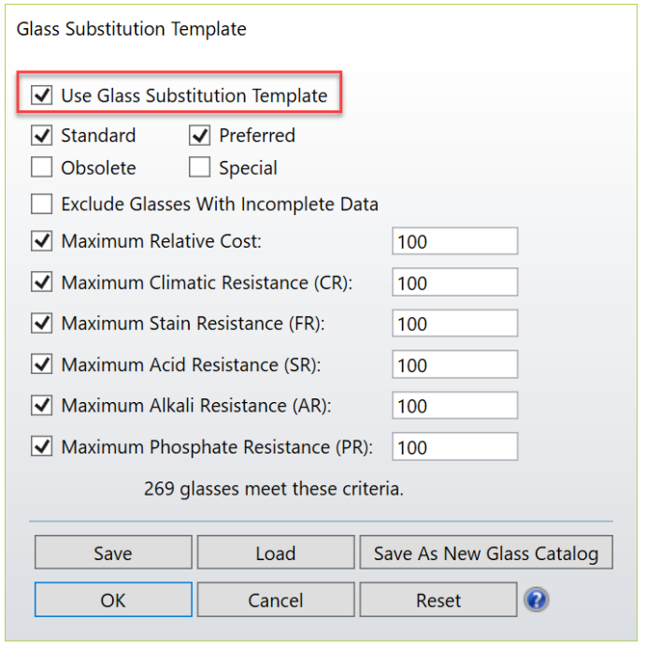This screenshot has height=648, width=646.
Task: Uncheck Maximum Climatic Resistance (CR) option
Action: tap(42, 282)
